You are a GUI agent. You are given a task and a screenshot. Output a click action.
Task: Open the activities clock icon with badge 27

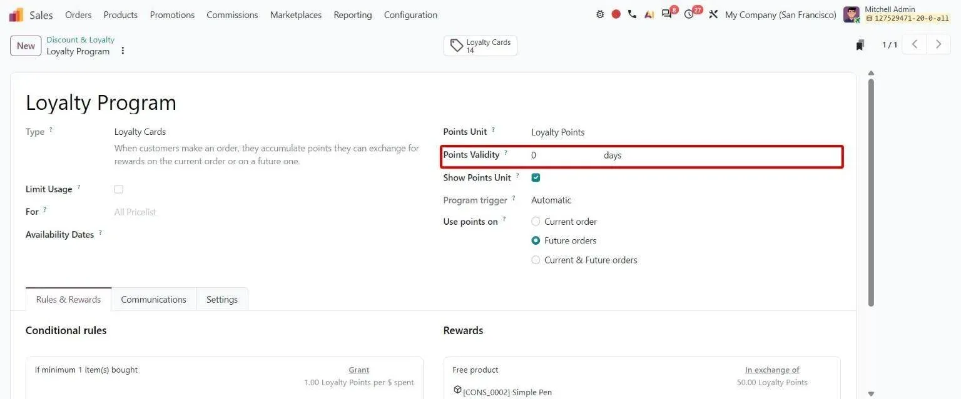[x=690, y=14]
